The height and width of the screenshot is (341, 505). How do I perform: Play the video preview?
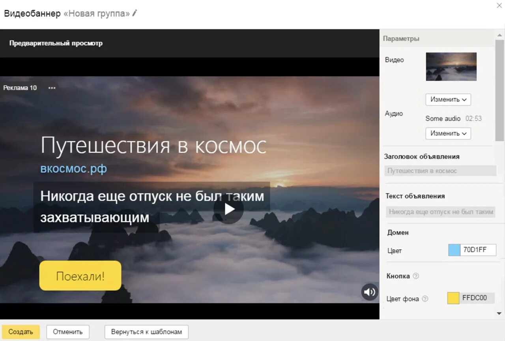(228, 209)
